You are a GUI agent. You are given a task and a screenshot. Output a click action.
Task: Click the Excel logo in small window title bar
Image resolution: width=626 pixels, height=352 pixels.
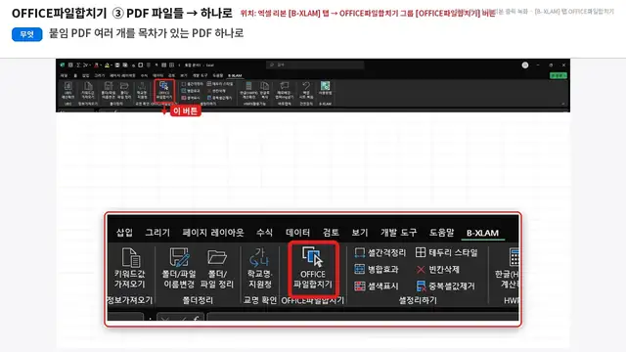coord(63,66)
